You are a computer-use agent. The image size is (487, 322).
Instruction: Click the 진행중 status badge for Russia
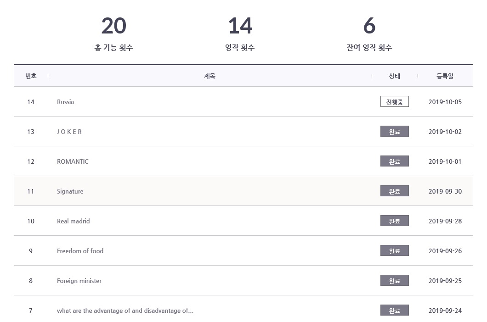[394, 102]
